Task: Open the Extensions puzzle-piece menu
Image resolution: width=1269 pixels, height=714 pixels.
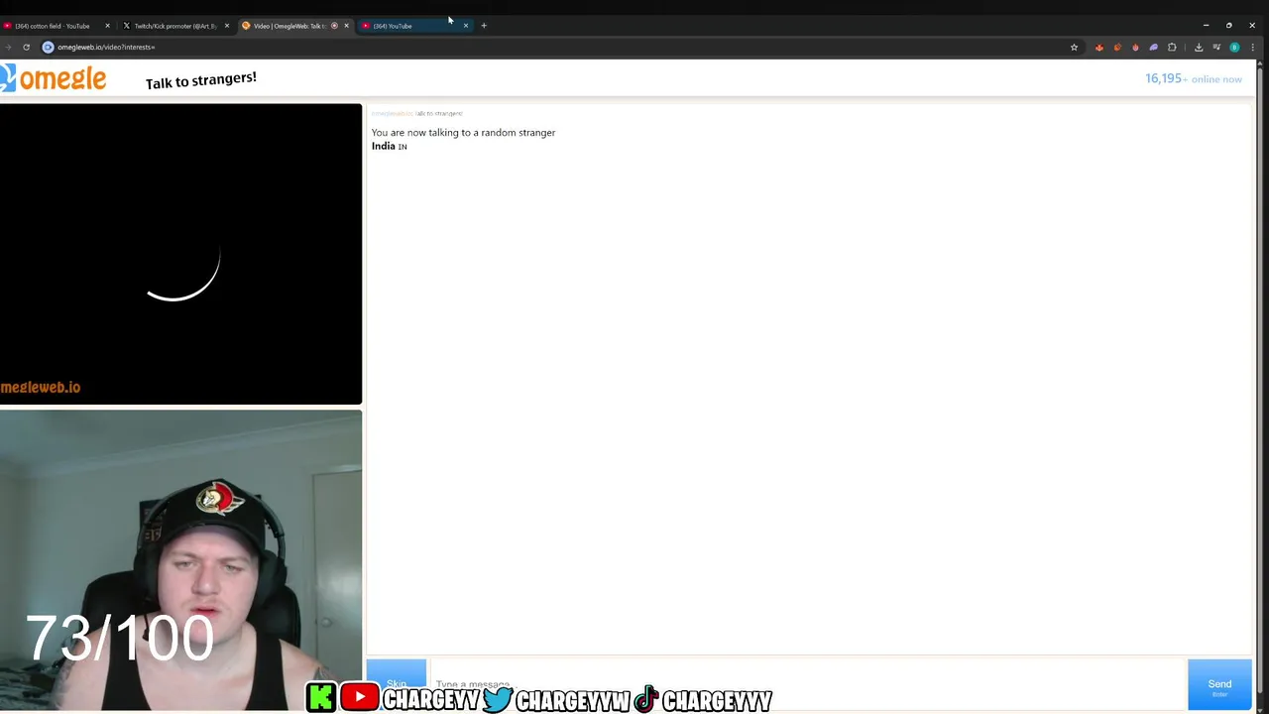Action: [x=1172, y=47]
